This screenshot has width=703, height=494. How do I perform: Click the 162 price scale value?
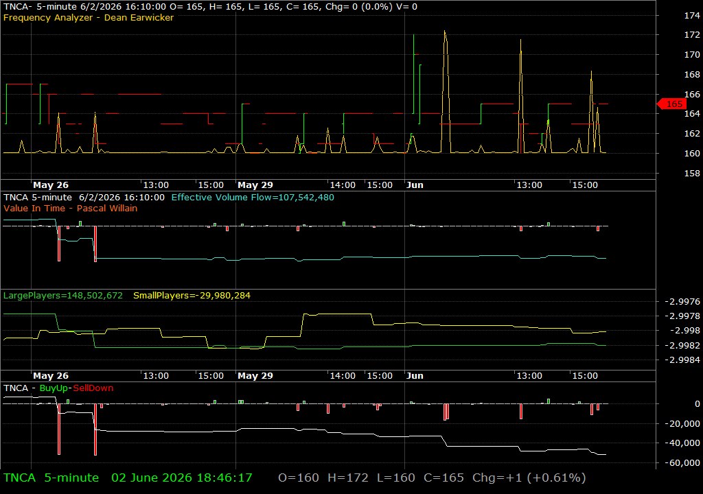pos(692,134)
